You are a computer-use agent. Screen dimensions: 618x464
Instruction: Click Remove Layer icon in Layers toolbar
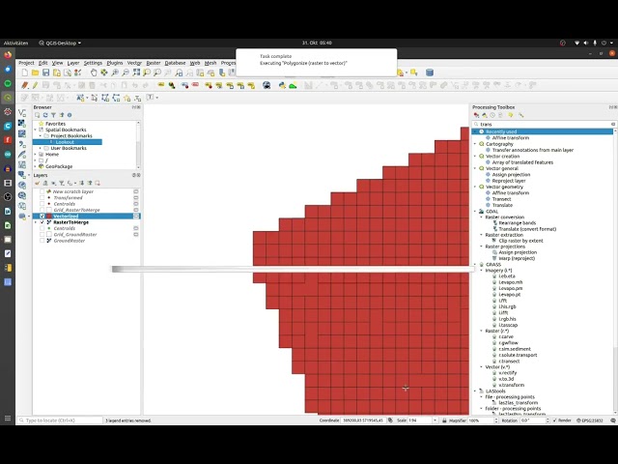click(x=98, y=183)
